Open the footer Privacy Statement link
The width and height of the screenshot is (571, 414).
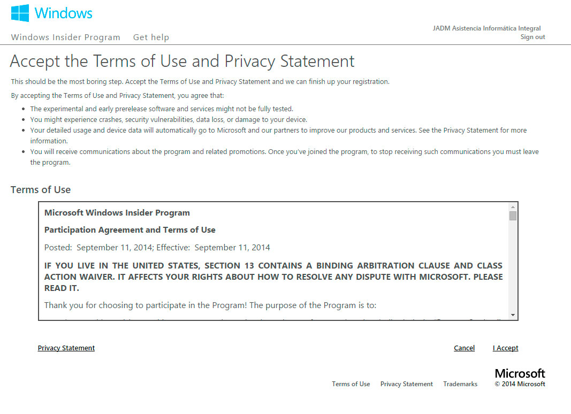pyautogui.click(x=406, y=384)
